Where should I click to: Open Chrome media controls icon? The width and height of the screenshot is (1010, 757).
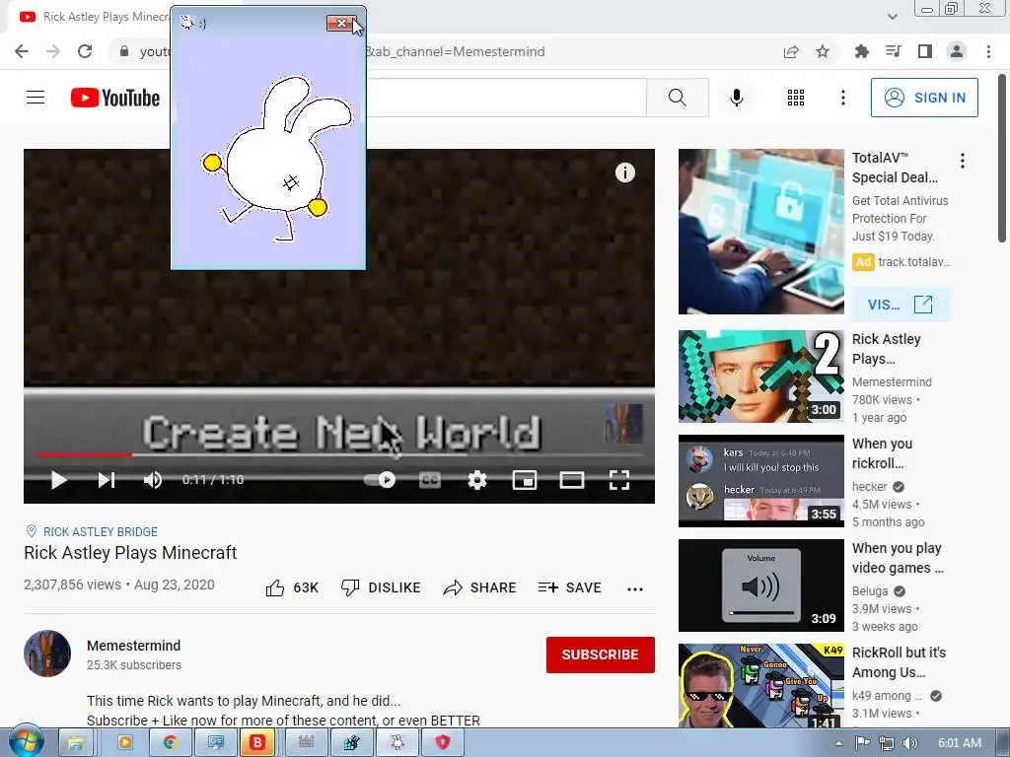[x=893, y=51]
